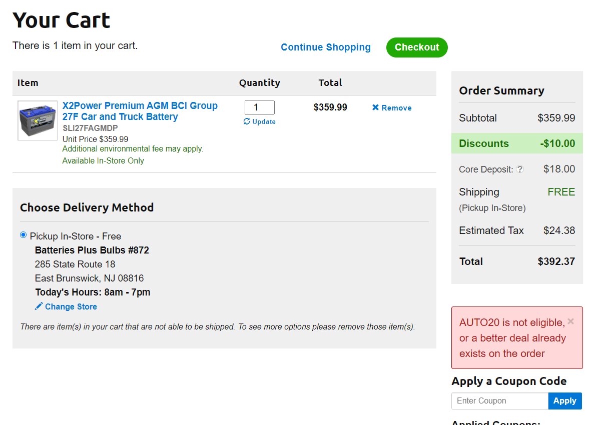Click the quantity input box
The height and width of the screenshot is (425, 606).
pyautogui.click(x=259, y=107)
